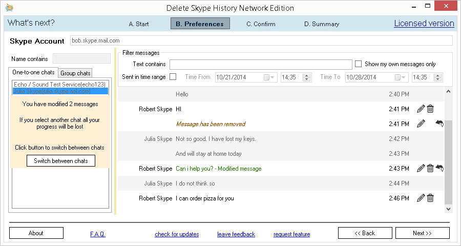Edit the 'HI' message with pencil icon
The height and width of the screenshot is (246, 461).
click(x=421, y=109)
